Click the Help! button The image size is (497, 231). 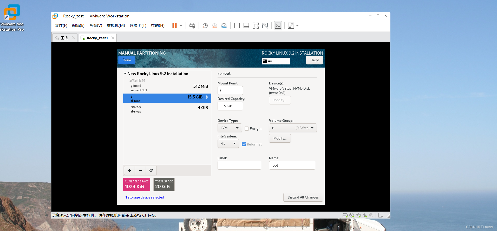coord(314,60)
